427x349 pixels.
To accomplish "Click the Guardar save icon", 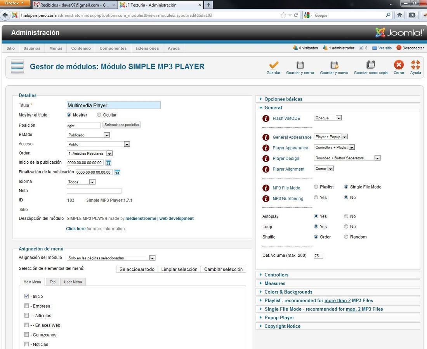I will coord(274,65).
